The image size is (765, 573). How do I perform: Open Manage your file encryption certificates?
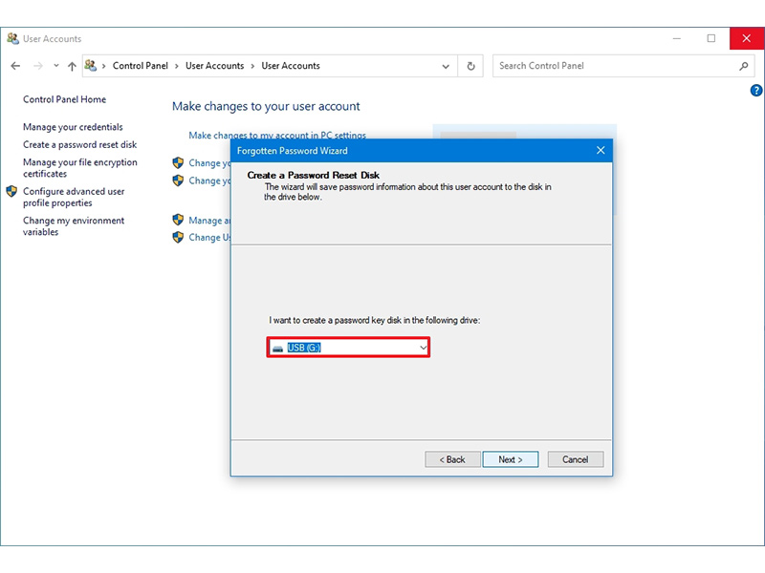(80, 168)
